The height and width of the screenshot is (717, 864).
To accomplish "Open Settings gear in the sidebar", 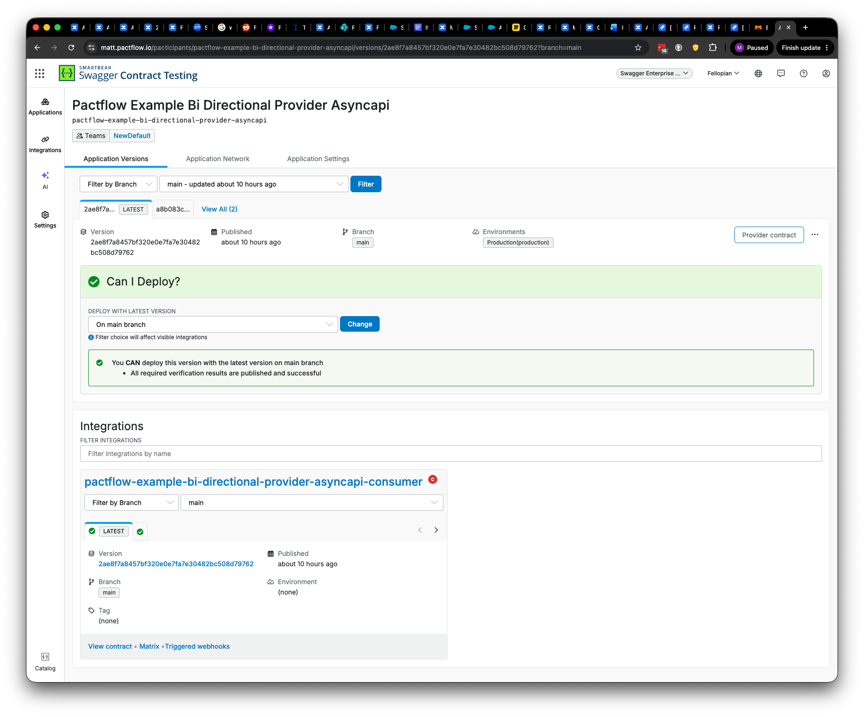I will 45,220.
